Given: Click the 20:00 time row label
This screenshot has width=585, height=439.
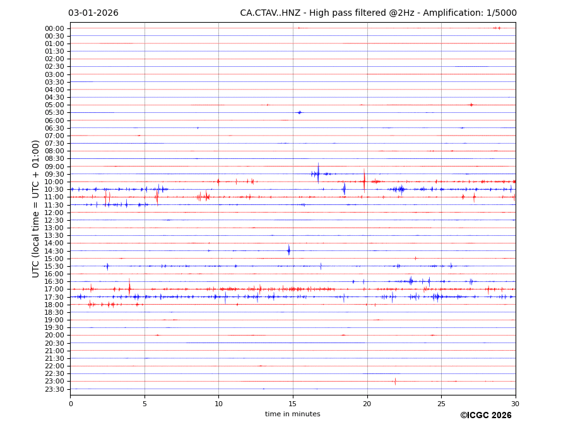Looking at the screenshot, I should [54, 336].
